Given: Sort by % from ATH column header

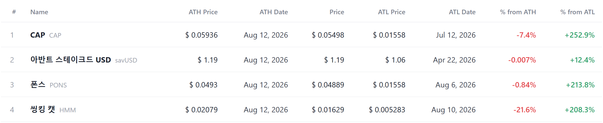Looking at the screenshot, I should tap(518, 12).
